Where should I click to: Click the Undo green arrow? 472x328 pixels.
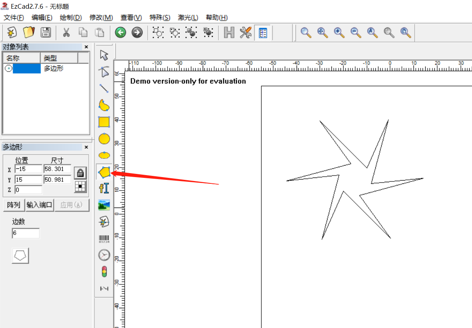[x=120, y=32]
